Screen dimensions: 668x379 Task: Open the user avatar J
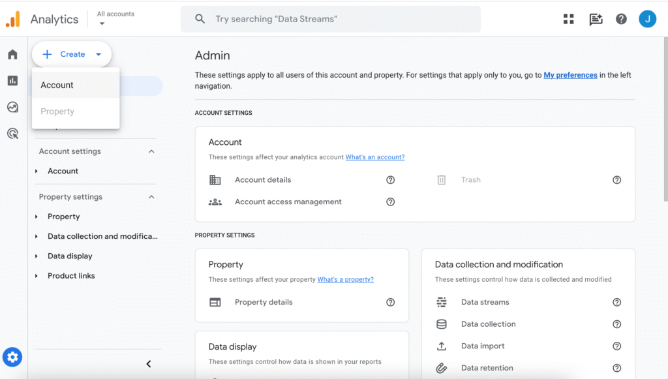[647, 19]
